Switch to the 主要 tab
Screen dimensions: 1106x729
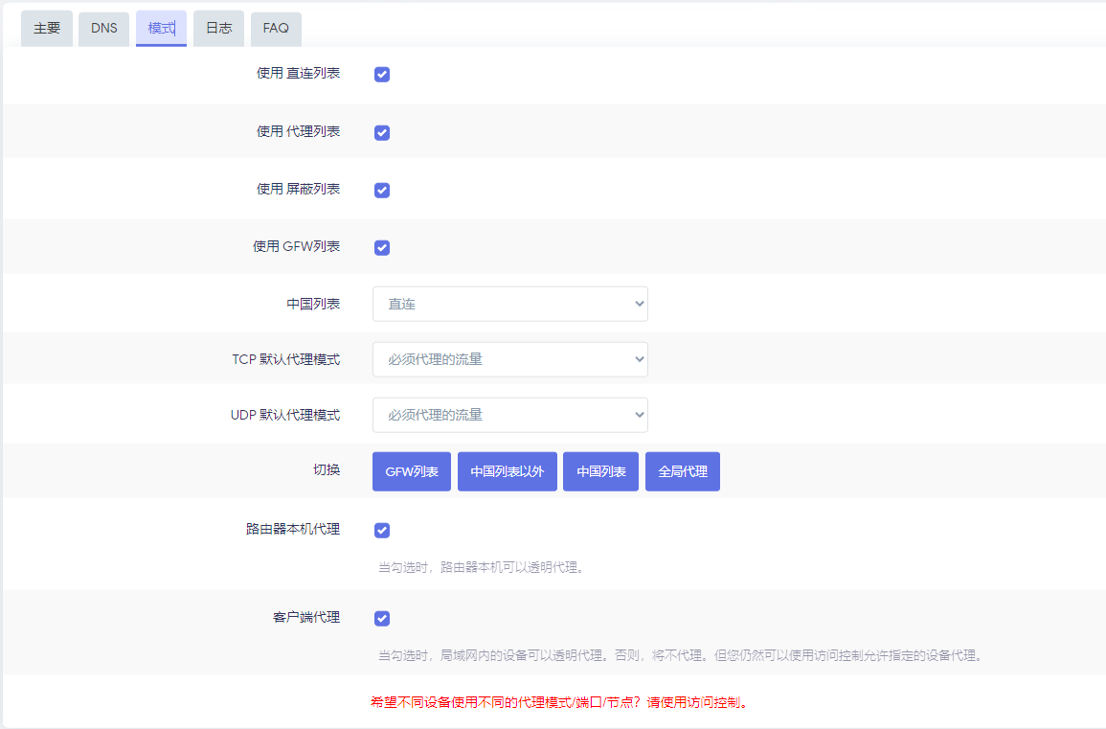click(x=46, y=29)
